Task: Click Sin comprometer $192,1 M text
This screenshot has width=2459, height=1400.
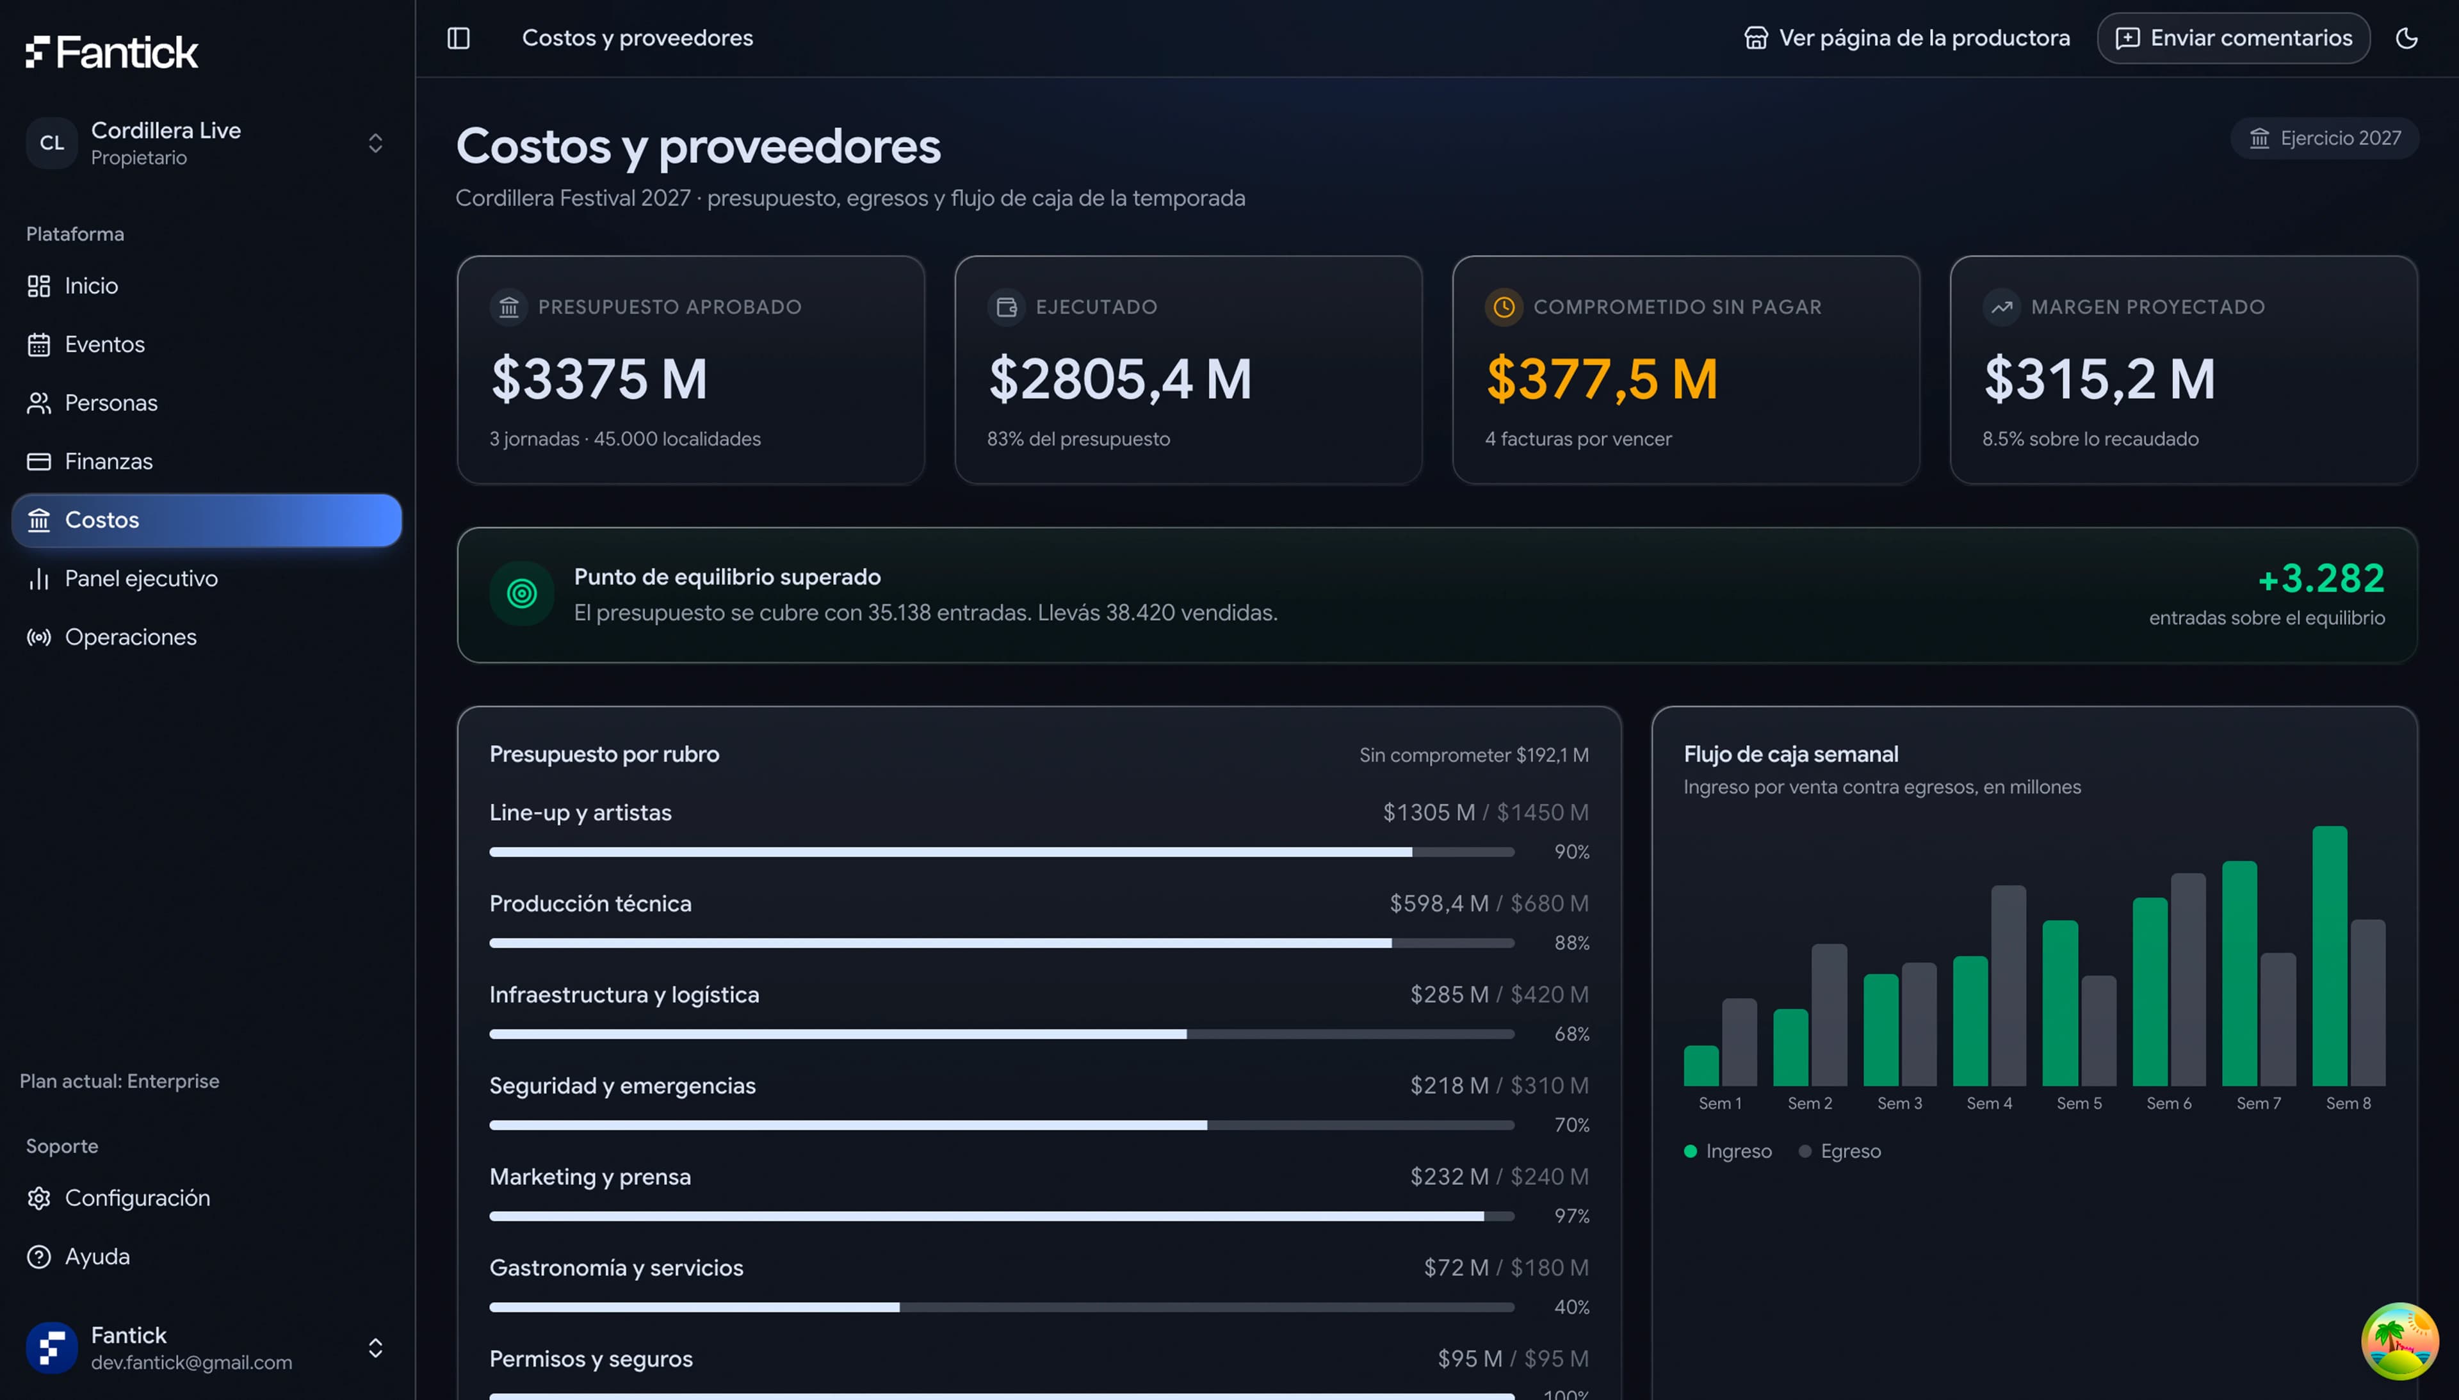Action: pyautogui.click(x=1474, y=756)
